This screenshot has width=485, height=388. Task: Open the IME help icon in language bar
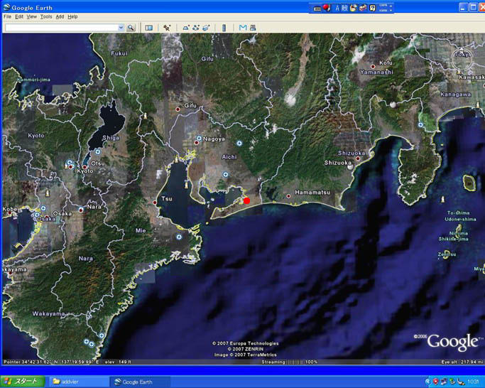(x=372, y=8)
